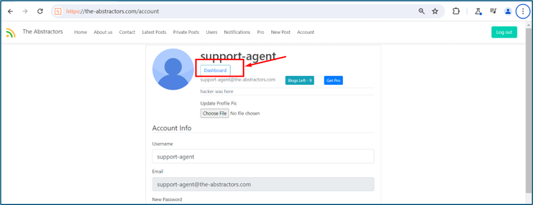The image size is (533, 205).
Task: Click the support-agent profile picture
Action: click(173, 69)
